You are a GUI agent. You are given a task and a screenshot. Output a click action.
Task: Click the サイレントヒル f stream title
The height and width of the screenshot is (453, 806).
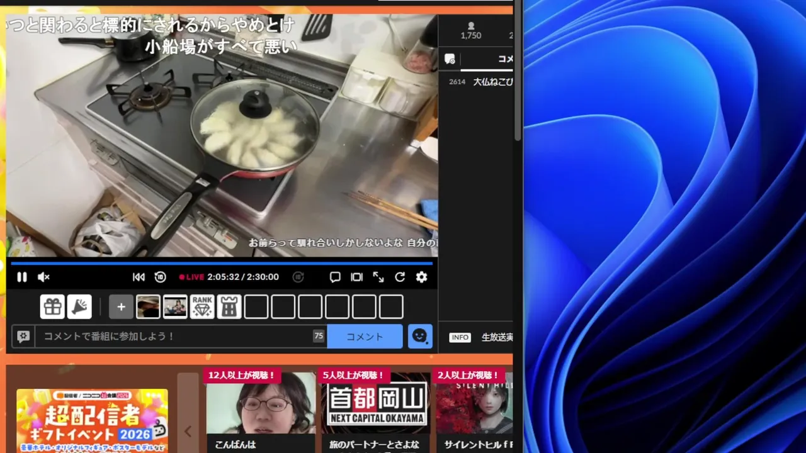477,444
